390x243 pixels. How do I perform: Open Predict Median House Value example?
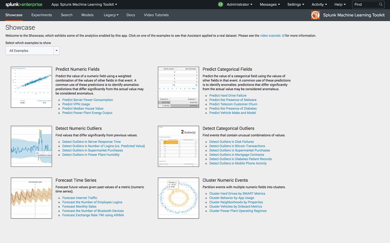83,108
